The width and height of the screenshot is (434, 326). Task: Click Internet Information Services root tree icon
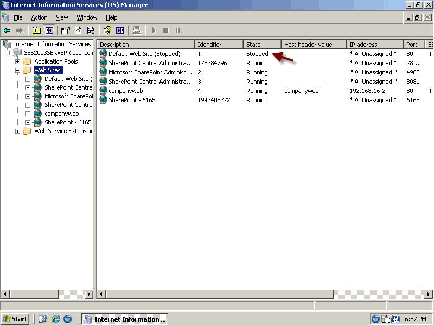coord(7,44)
